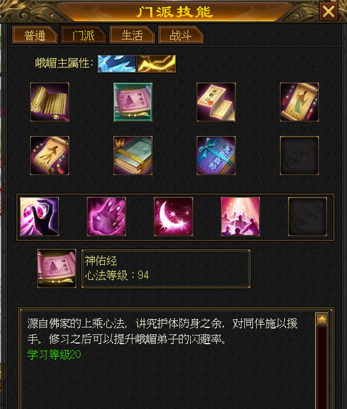Image resolution: width=347 pixels, height=409 pixels.
Task: Select the highlighted pink 神佑经 scroll icon
Action: coord(133,102)
